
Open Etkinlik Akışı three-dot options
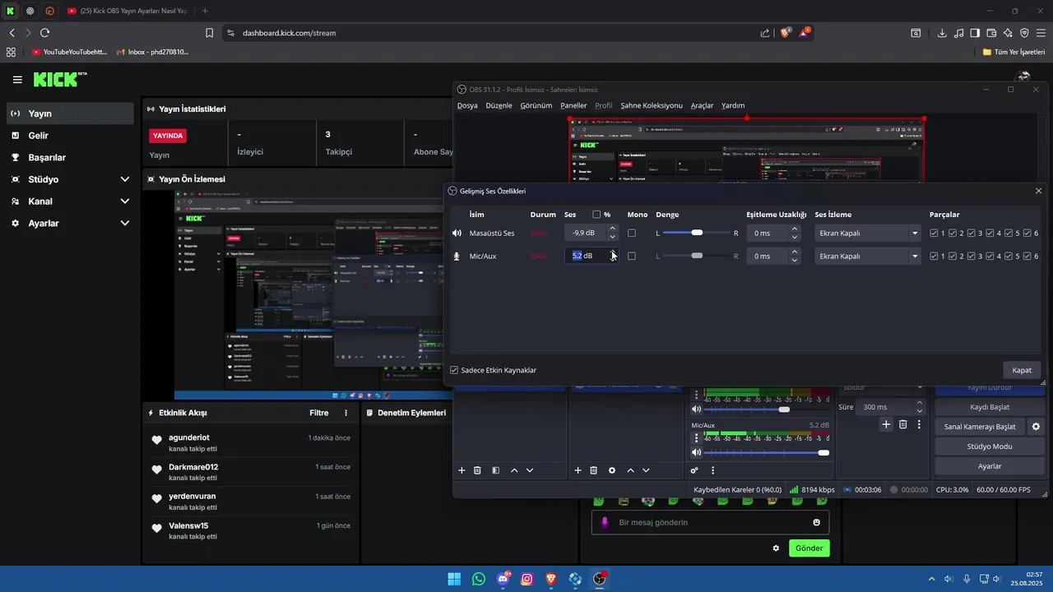pos(346,413)
